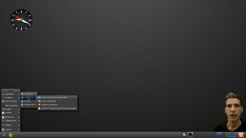Click the dark round gadget on shelf

click(190, 135)
